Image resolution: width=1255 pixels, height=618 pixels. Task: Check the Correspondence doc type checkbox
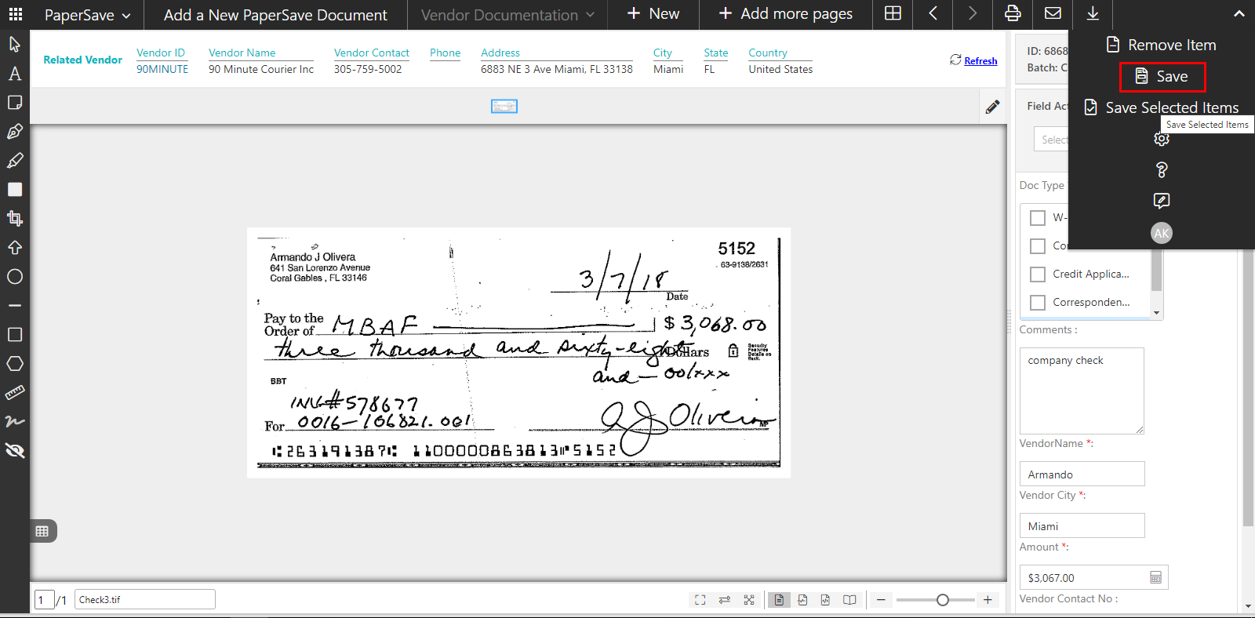pyautogui.click(x=1038, y=303)
